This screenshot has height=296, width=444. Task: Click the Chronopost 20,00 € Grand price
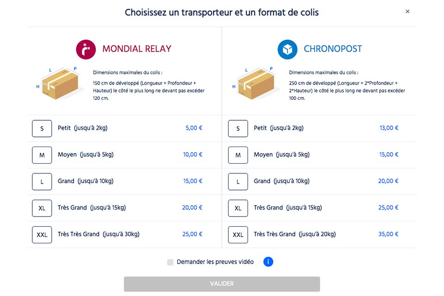pos(388,181)
